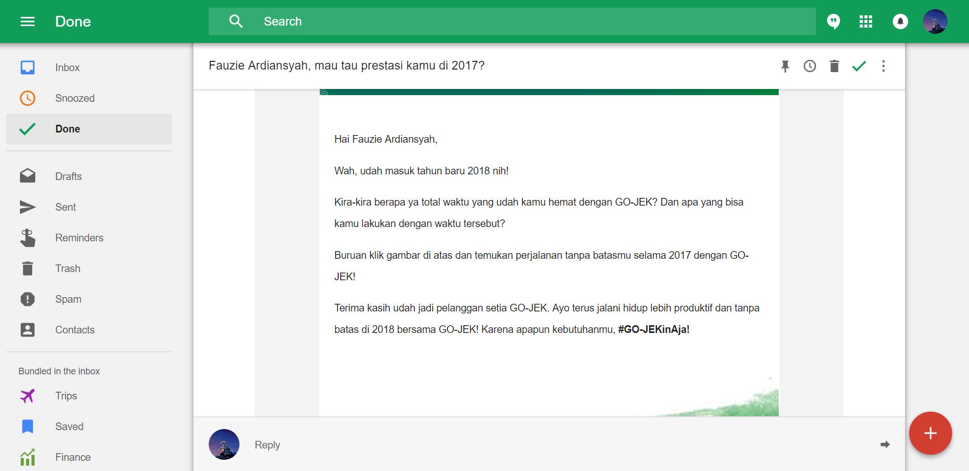Open Snoozed folder label
This screenshot has width=969, height=471.
75,98
